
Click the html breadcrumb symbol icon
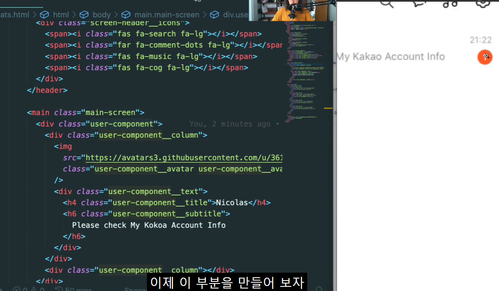pos(44,15)
